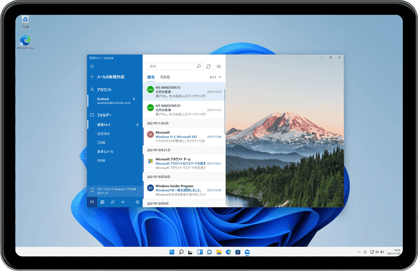This screenshot has width=418, height=271.
Task: Open the 送信済み folder
Action: pos(103,134)
